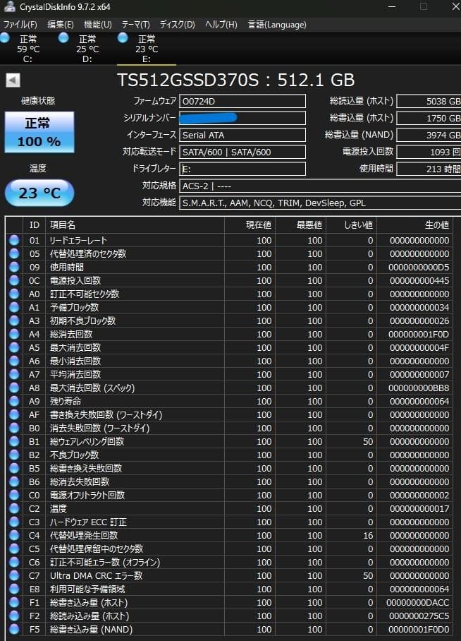Click the power on count value 1093
461x641 pixels.
[429, 152]
